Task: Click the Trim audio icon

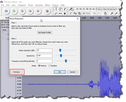Action: pos(84,13)
